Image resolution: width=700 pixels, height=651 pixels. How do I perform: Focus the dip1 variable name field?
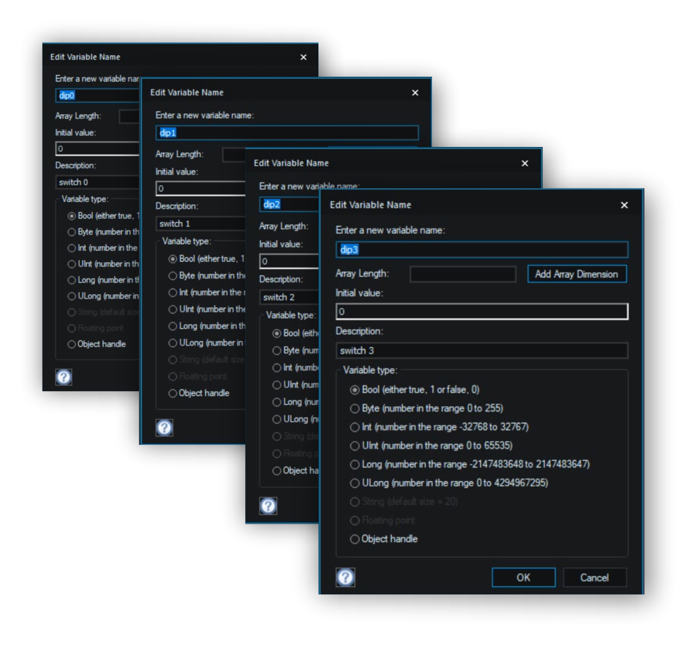(287, 133)
